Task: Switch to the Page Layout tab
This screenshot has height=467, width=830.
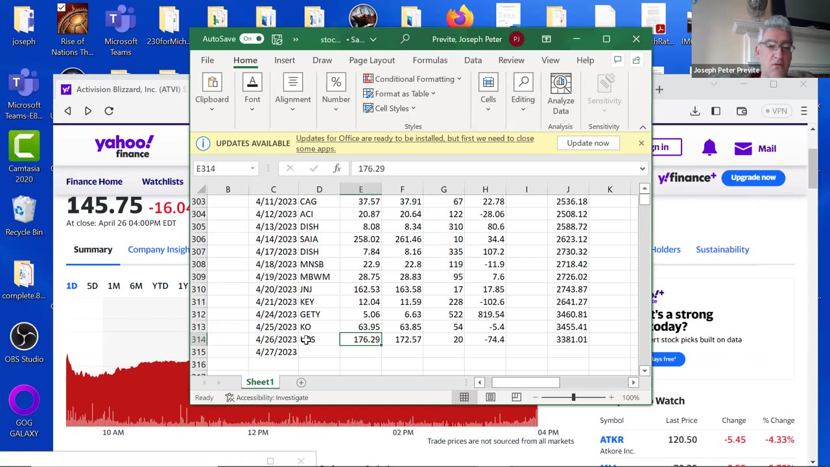Action: pos(372,60)
